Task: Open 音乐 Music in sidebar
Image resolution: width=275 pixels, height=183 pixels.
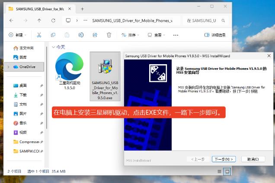Action: point(20,123)
